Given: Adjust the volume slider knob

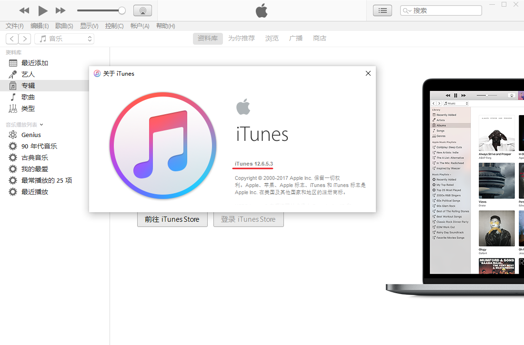Looking at the screenshot, I should tap(122, 10).
